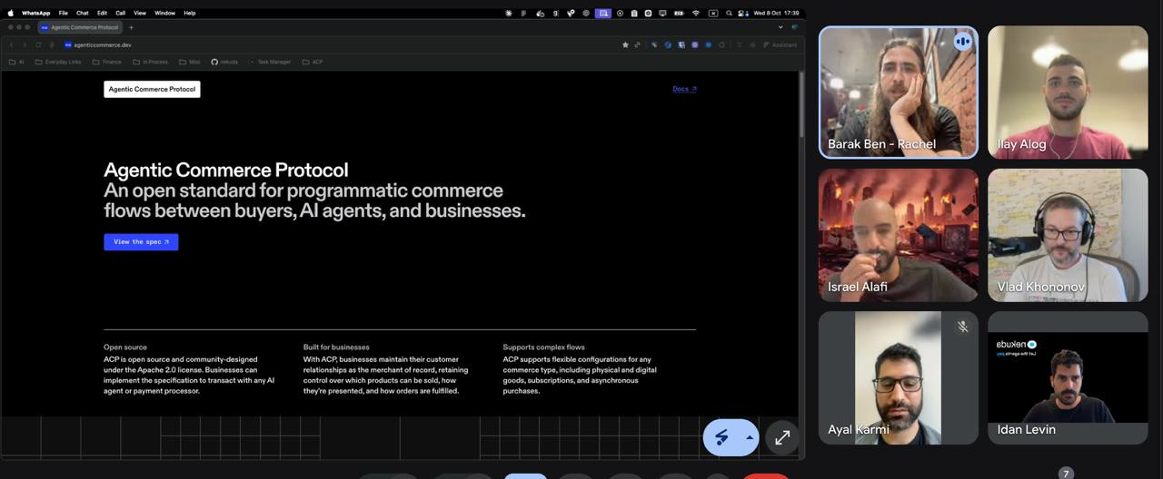Click the muted microphone icon on Ayal Karmi
Viewport: 1163px width, 479px height.
pos(962,327)
